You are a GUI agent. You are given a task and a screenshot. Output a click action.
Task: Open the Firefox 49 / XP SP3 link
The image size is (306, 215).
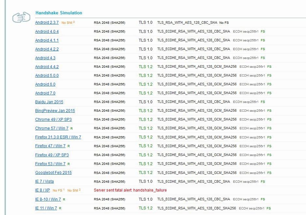click(52, 155)
